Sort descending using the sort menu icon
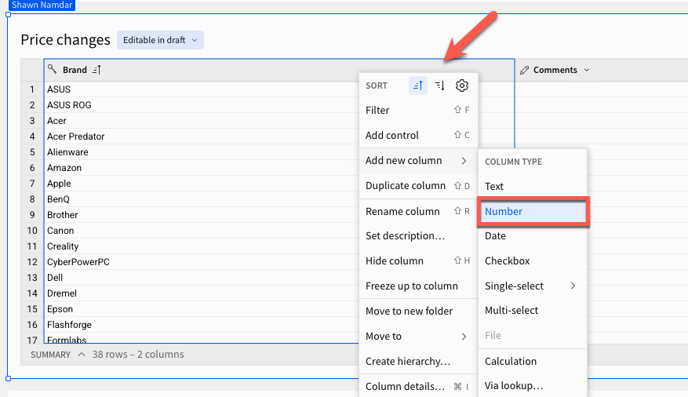 point(439,86)
